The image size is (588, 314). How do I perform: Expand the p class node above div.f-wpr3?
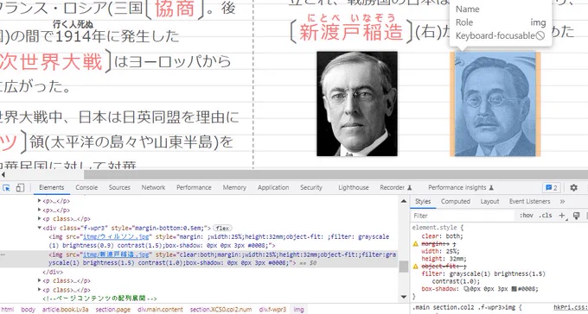click(40, 219)
